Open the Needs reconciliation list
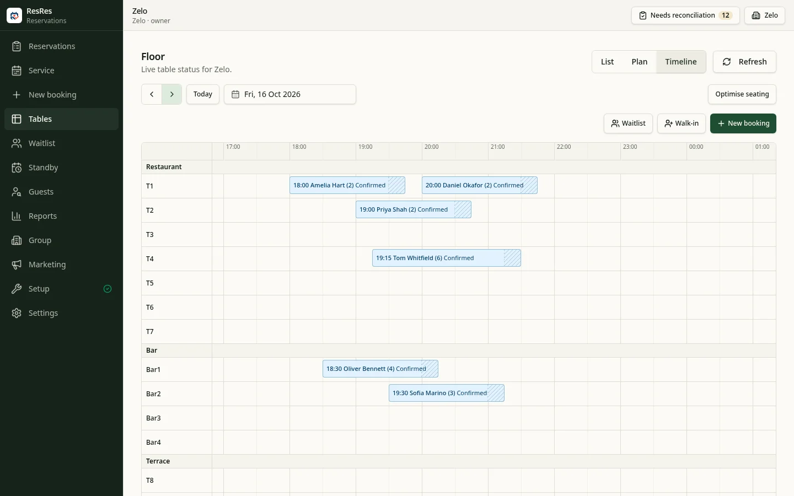This screenshot has width=794, height=496. pos(685,15)
